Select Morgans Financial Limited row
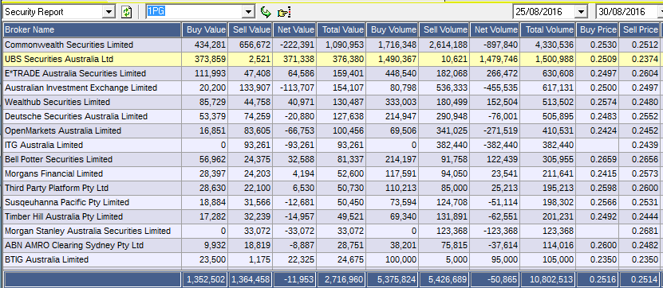Image resolution: width=663 pixels, height=288 pixels. [332, 173]
